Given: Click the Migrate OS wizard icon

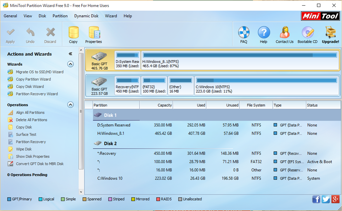Looking at the screenshot, I should pyautogui.click(x=10, y=72).
